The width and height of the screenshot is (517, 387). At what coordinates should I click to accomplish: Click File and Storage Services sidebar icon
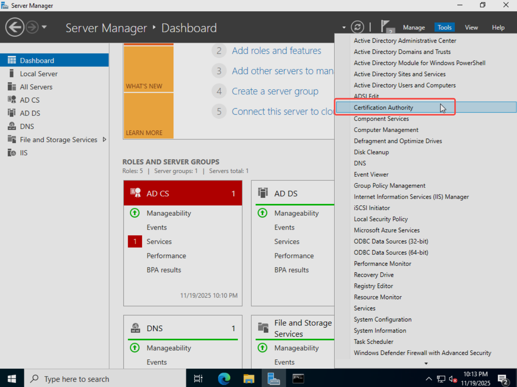12,139
